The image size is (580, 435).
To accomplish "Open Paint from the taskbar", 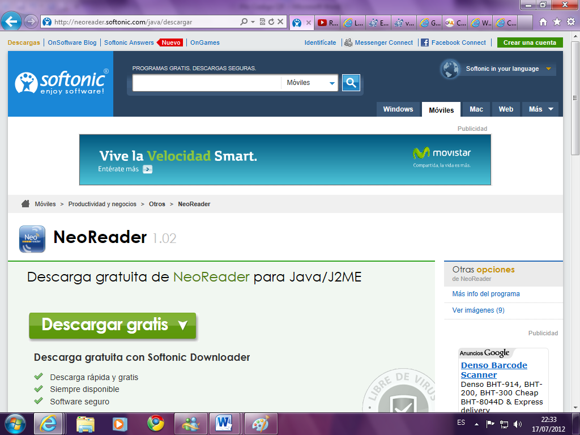I will coord(261,423).
